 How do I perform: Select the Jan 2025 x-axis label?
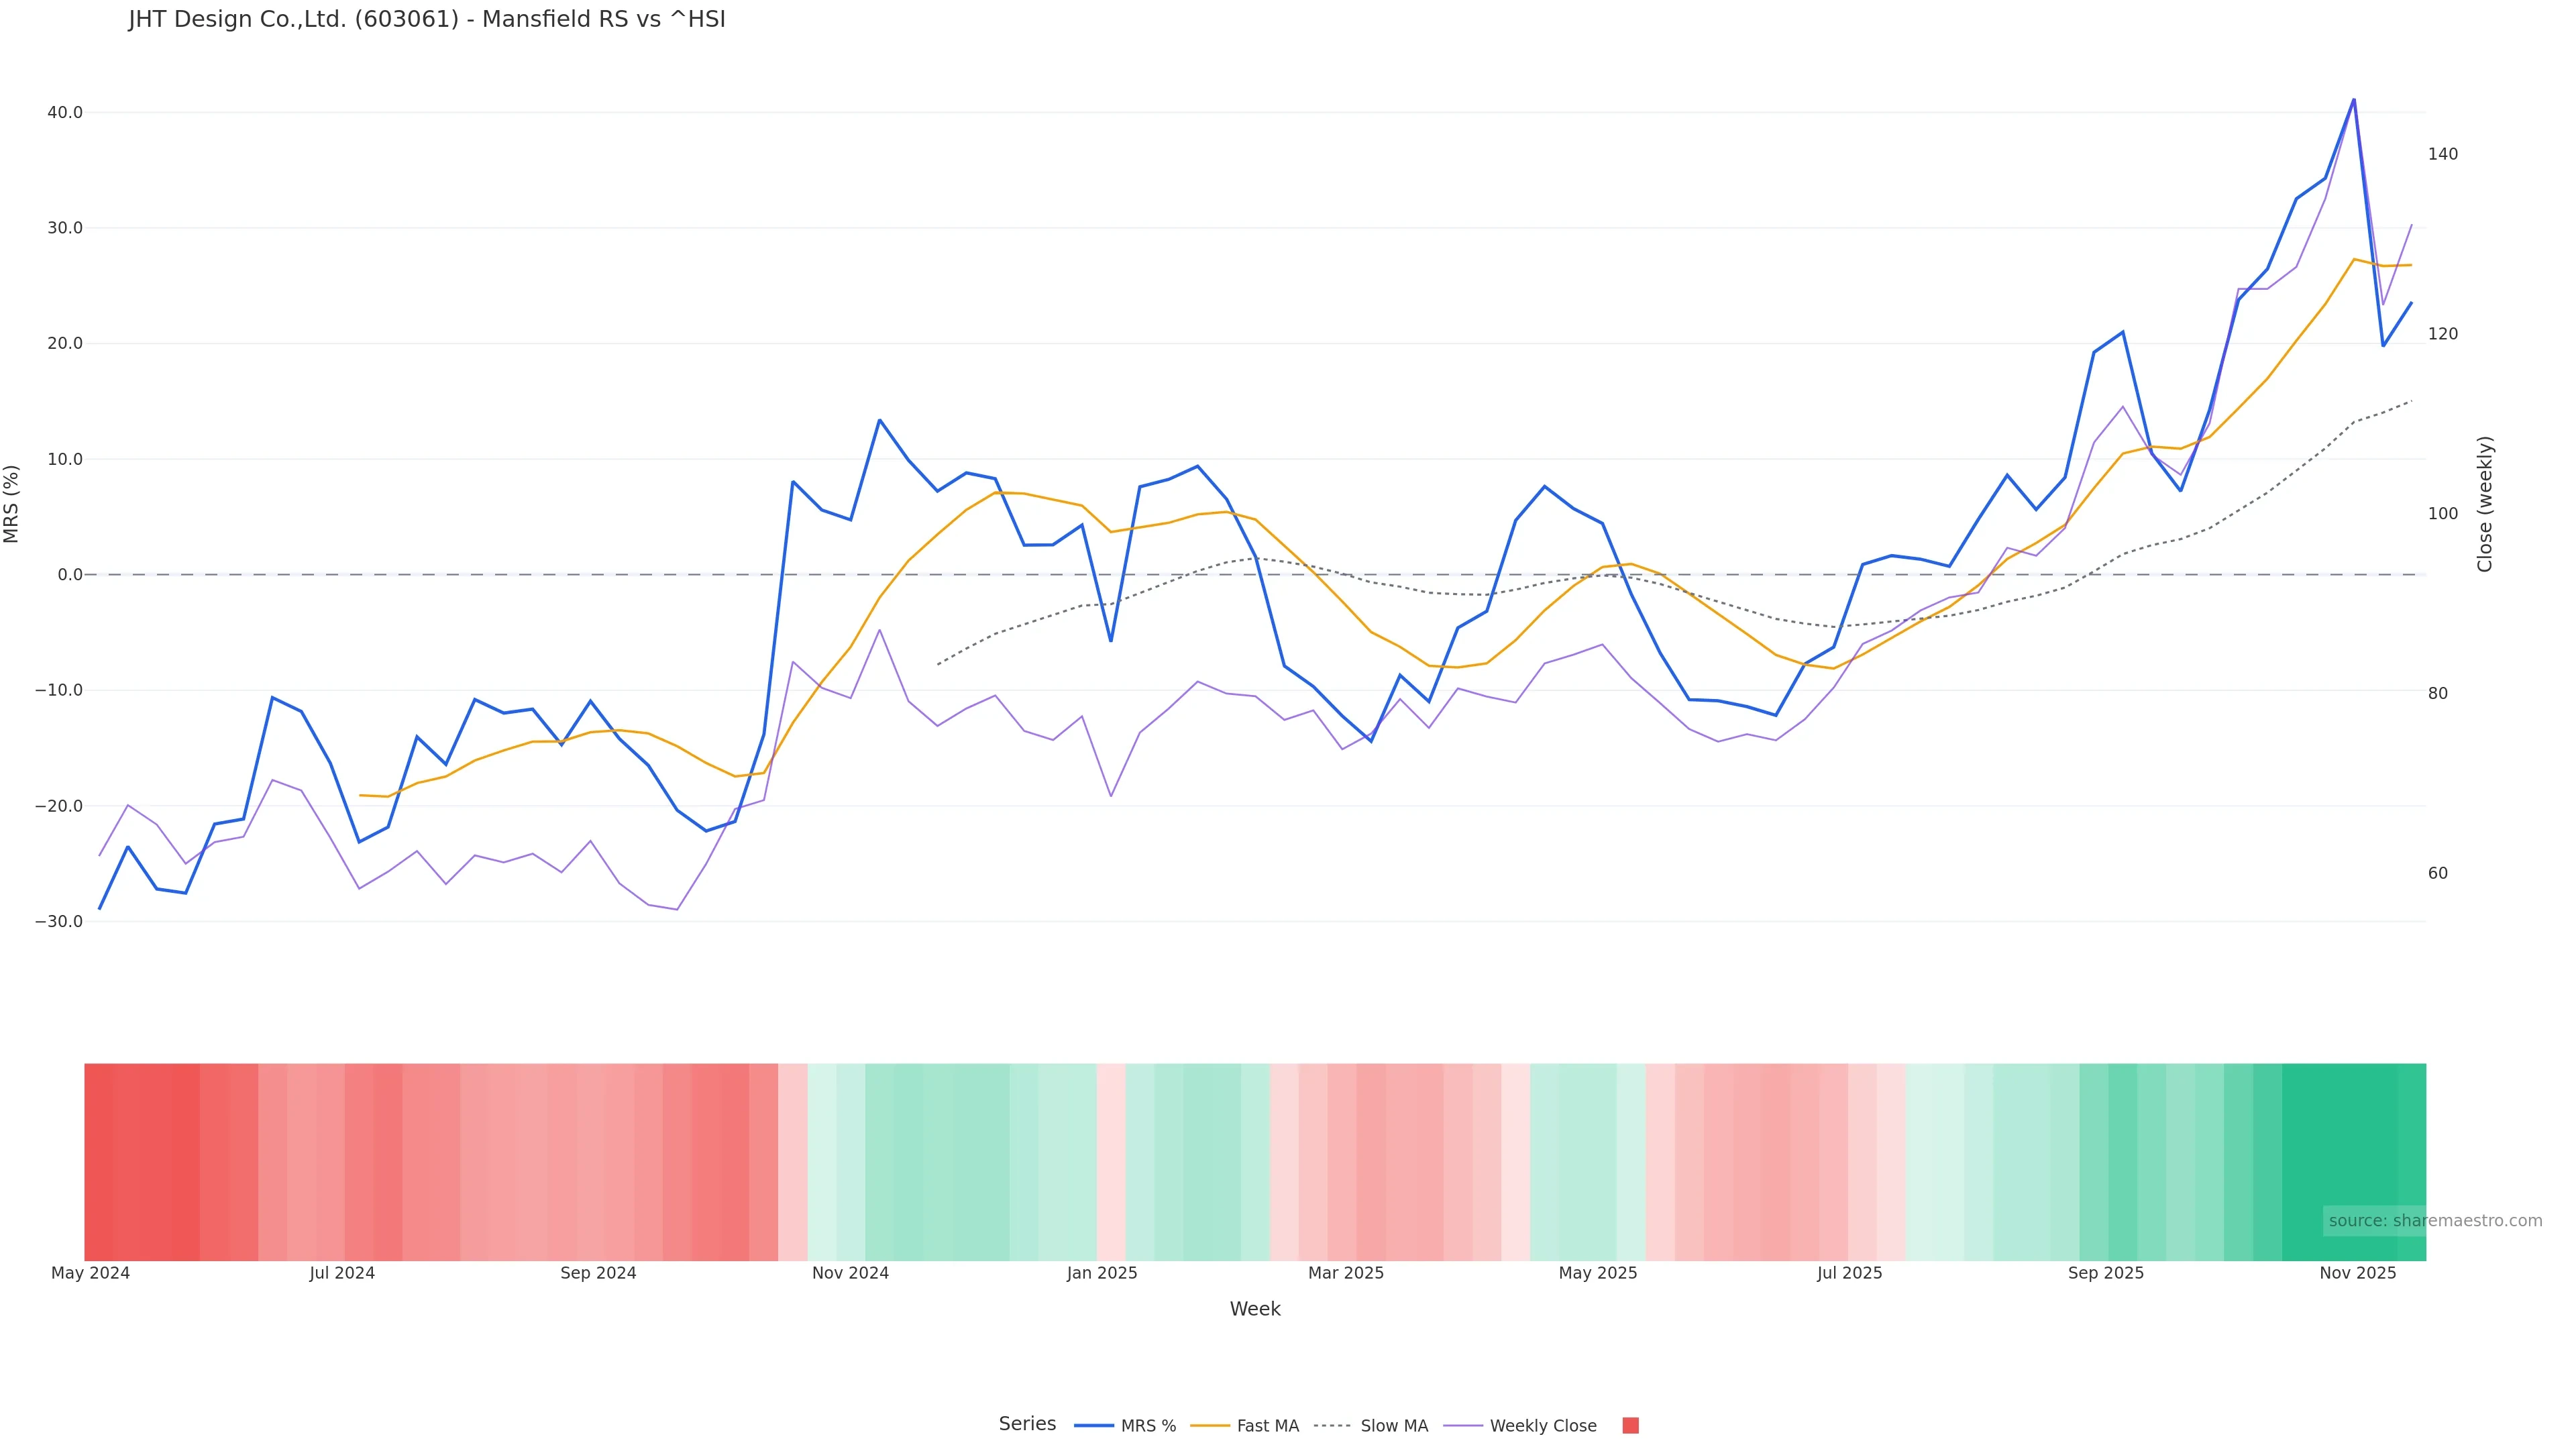click(x=1102, y=1273)
